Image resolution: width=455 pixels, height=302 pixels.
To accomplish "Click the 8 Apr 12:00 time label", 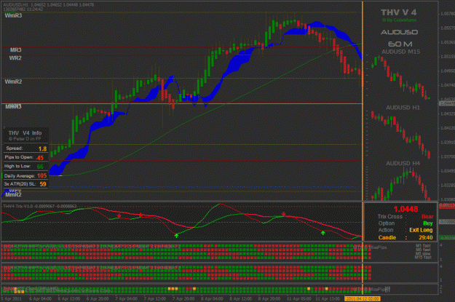I will 241,298.
